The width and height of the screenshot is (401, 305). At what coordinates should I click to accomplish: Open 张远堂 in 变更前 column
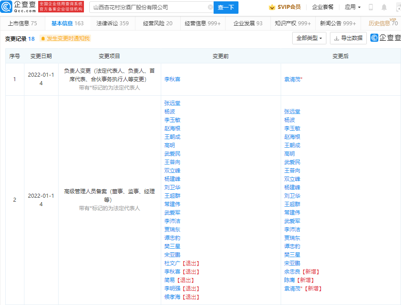click(x=172, y=103)
